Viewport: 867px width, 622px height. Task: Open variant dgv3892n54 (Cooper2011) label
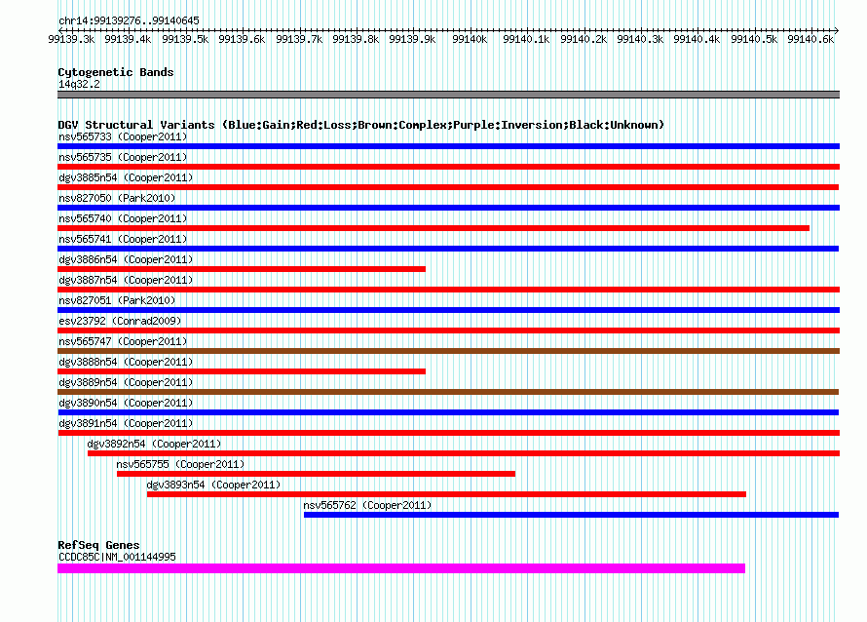point(154,444)
